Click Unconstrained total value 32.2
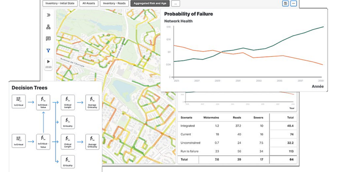 (290, 143)
